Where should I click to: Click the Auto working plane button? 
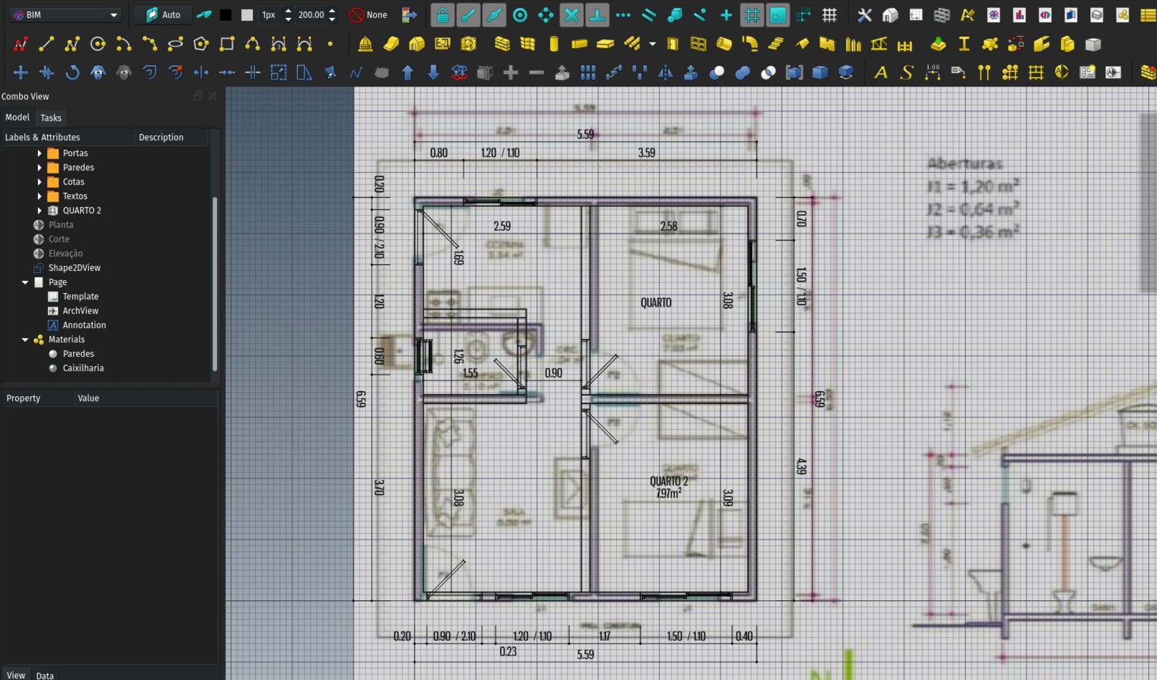163,15
